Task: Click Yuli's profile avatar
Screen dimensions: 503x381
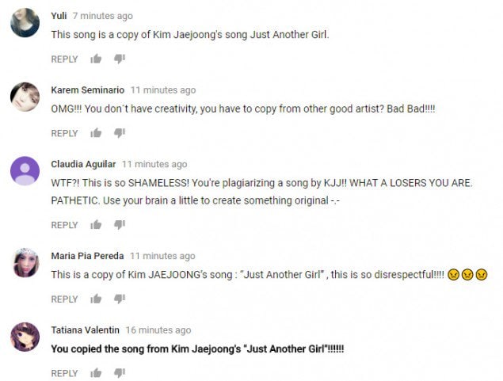Action: (x=25, y=23)
